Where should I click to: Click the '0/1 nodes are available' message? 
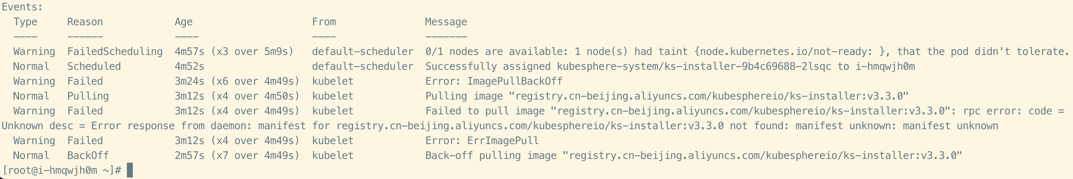747,52
